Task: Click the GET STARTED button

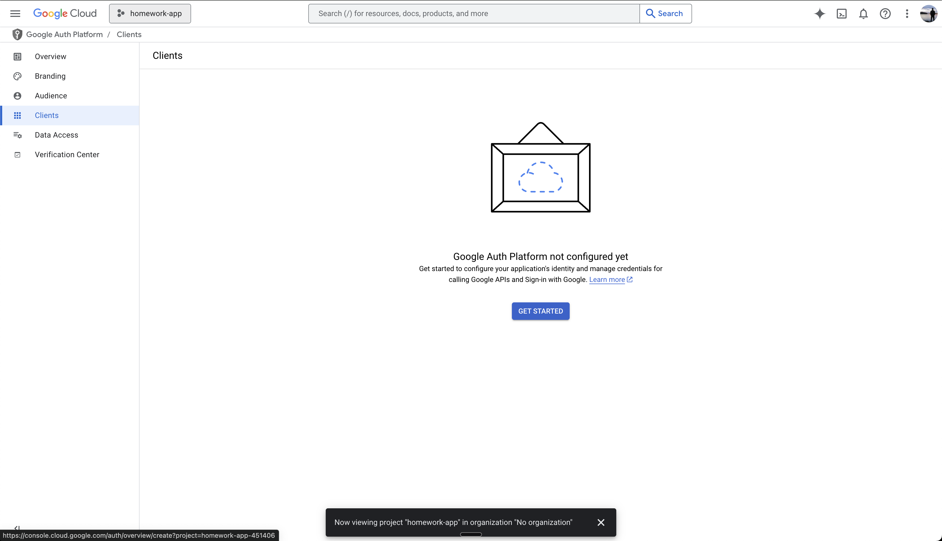Action: [x=541, y=311]
